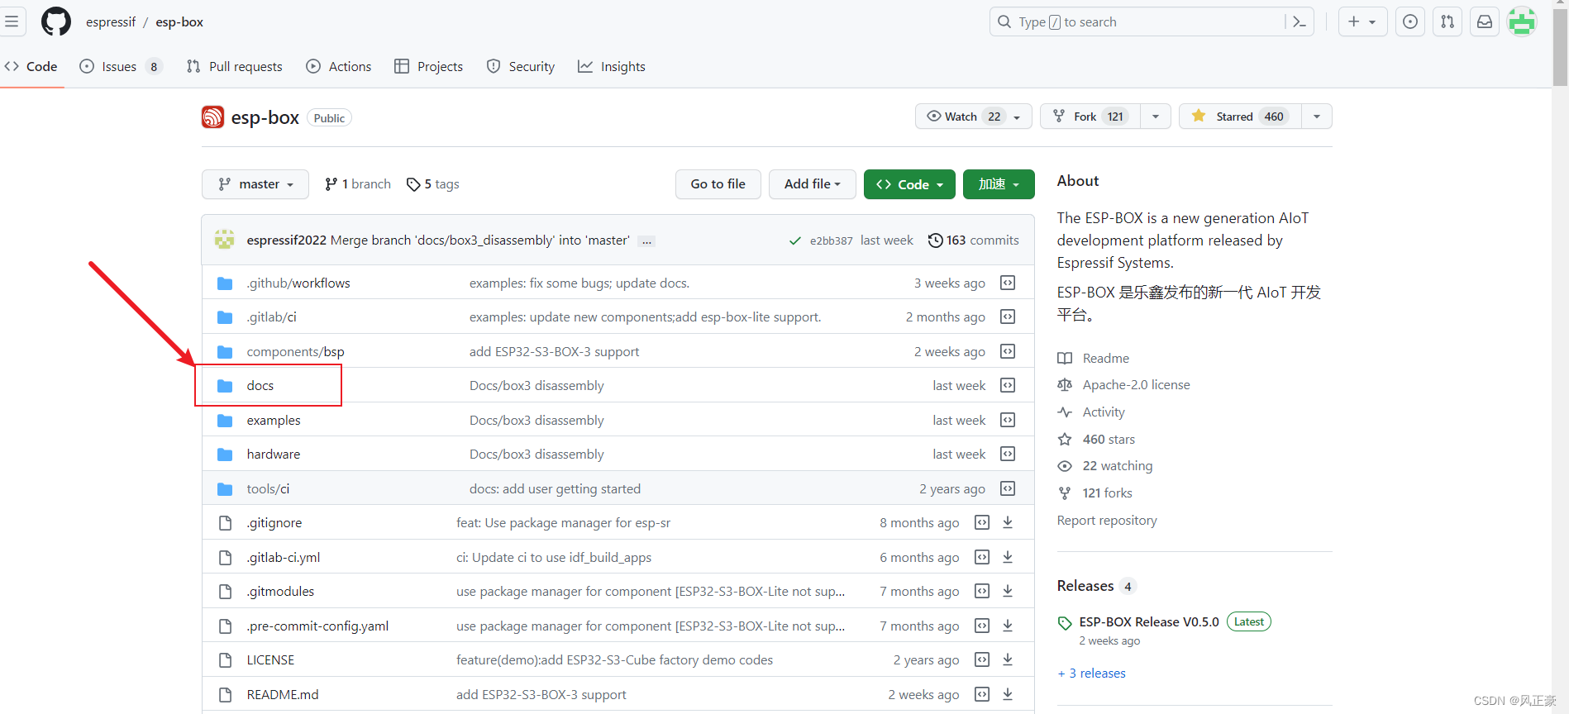
Task: Download the LICENSE file
Action: [x=1008, y=659]
